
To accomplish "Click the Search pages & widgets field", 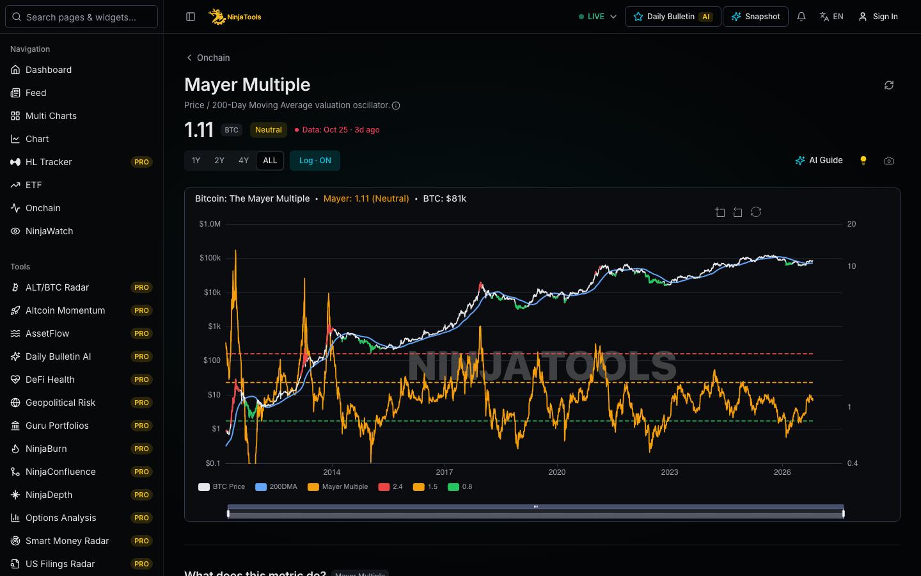I will pos(82,17).
